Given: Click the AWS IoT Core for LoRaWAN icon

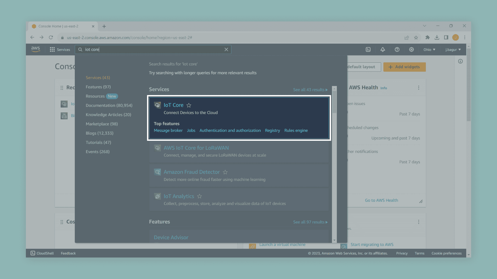Looking at the screenshot, I should pos(157,148).
